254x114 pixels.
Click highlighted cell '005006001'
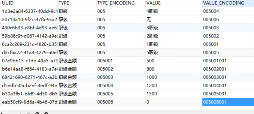pos(228,102)
